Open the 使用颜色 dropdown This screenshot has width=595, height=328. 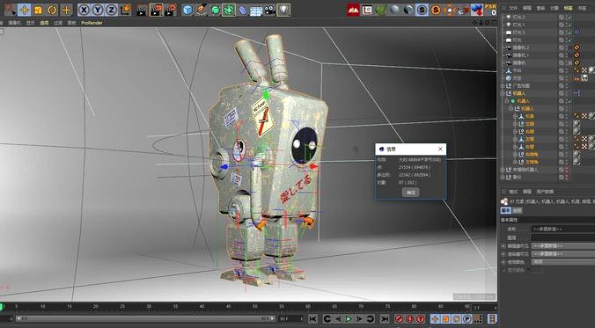[x=562, y=262]
